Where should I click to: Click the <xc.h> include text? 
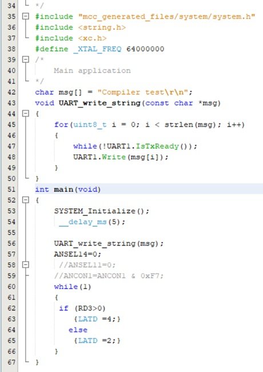(x=92, y=38)
